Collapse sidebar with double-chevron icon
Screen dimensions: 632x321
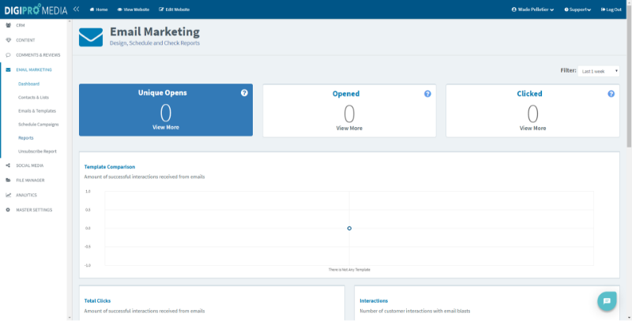click(76, 9)
